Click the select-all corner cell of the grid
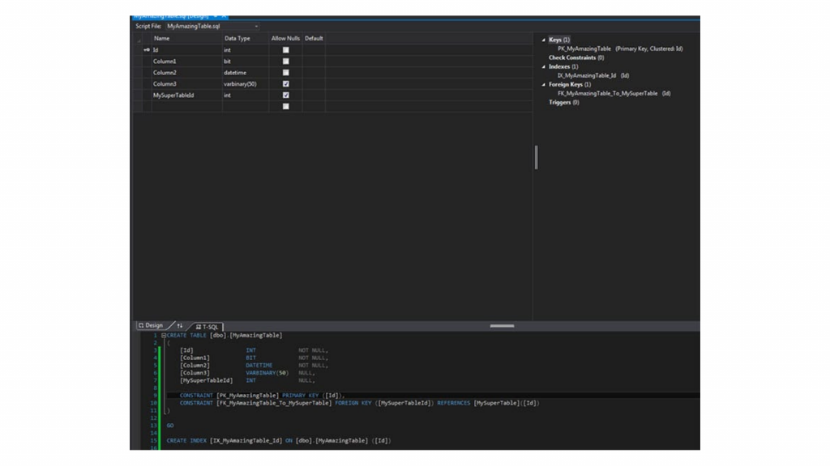 (x=138, y=39)
